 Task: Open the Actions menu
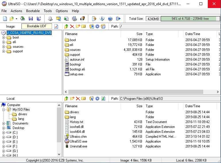point(16,11)
